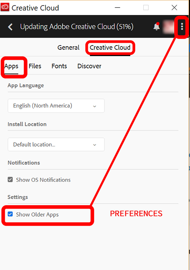Viewport: 190px width, 270px height.
Task: Expand the App Language dropdown chevron
Action: [95, 106]
